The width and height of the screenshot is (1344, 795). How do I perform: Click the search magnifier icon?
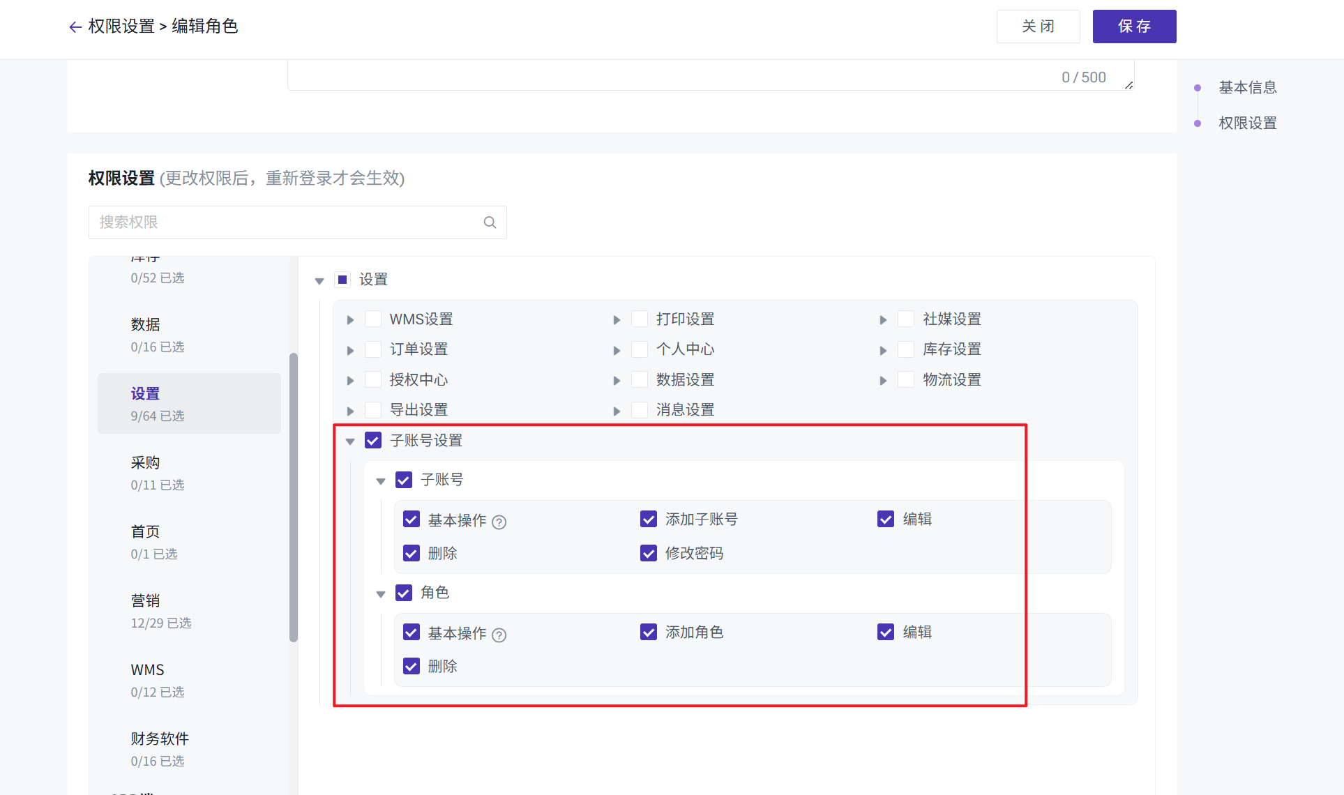click(490, 222)
